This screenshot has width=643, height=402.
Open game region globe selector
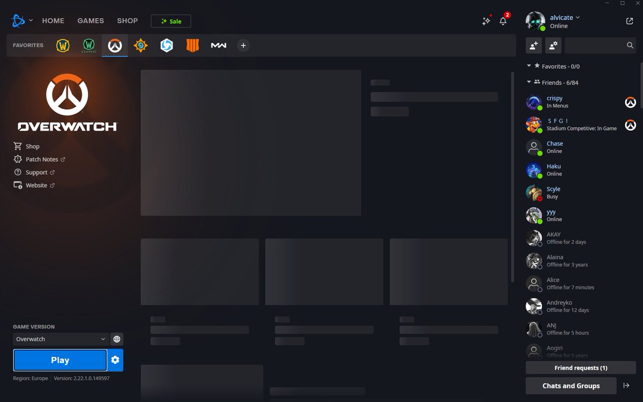117,339
